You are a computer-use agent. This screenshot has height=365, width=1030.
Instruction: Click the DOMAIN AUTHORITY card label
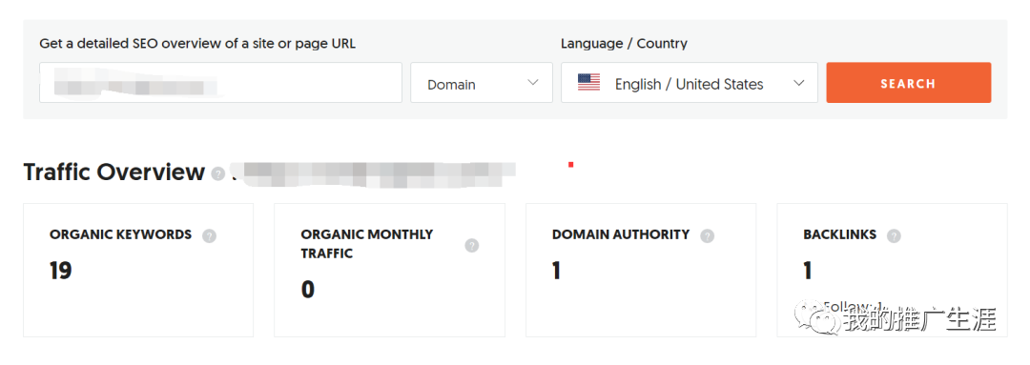pyautogui.click(x=621, y=234)
